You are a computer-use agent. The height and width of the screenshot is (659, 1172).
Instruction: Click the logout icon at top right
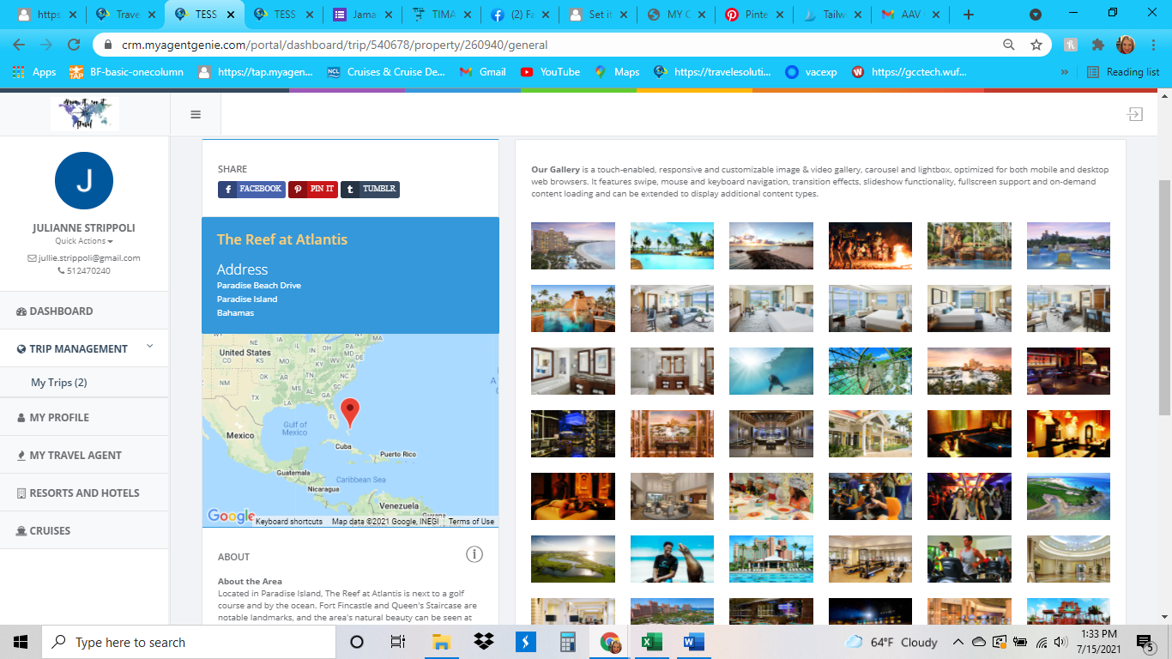pos(1135,114)
